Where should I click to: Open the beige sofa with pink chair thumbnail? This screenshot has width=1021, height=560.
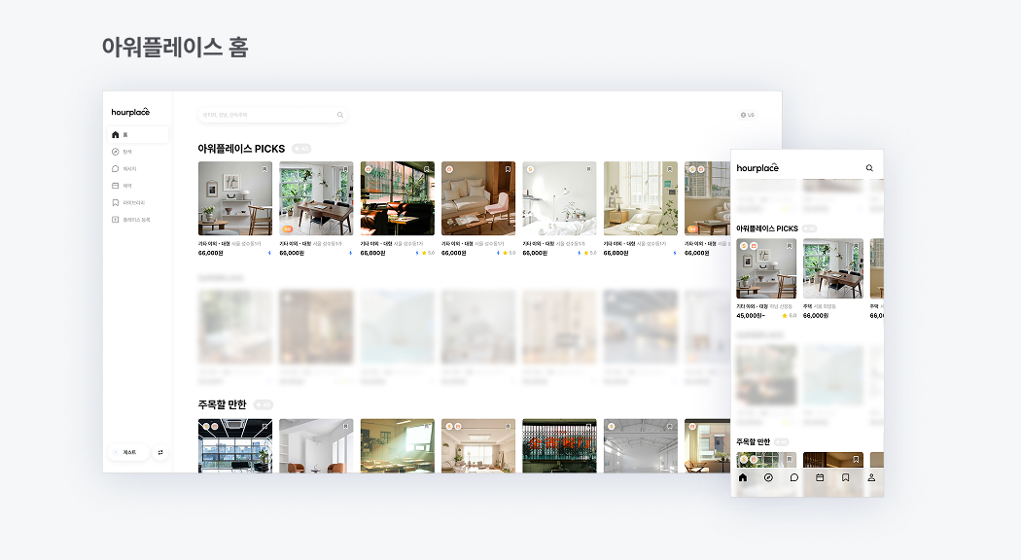pyautogui.click(x=478, y=198)
